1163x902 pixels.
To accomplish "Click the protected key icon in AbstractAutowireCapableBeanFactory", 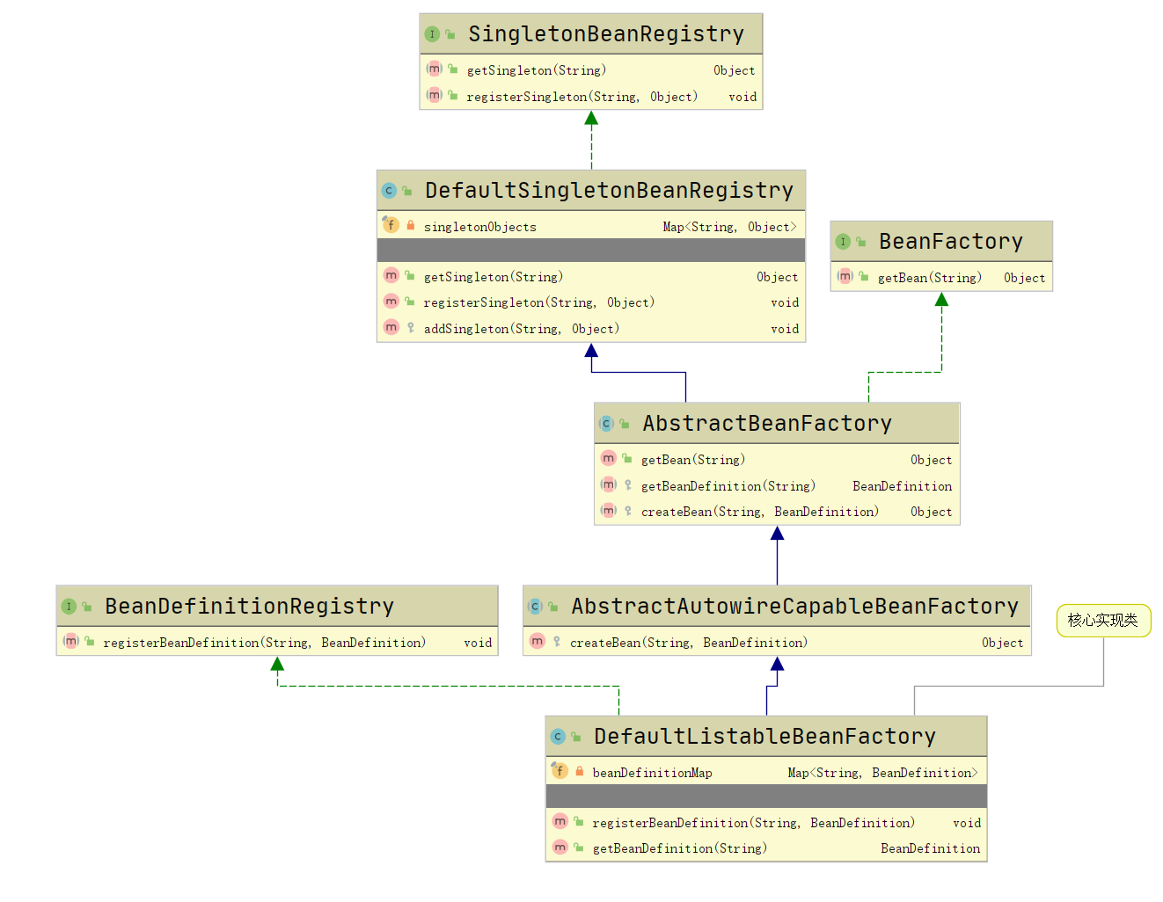I will [x=557, y=642].
